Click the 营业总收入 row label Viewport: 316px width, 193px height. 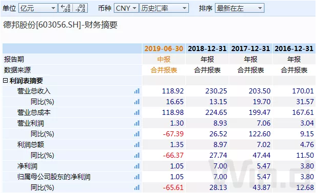[x=34, y=91]
